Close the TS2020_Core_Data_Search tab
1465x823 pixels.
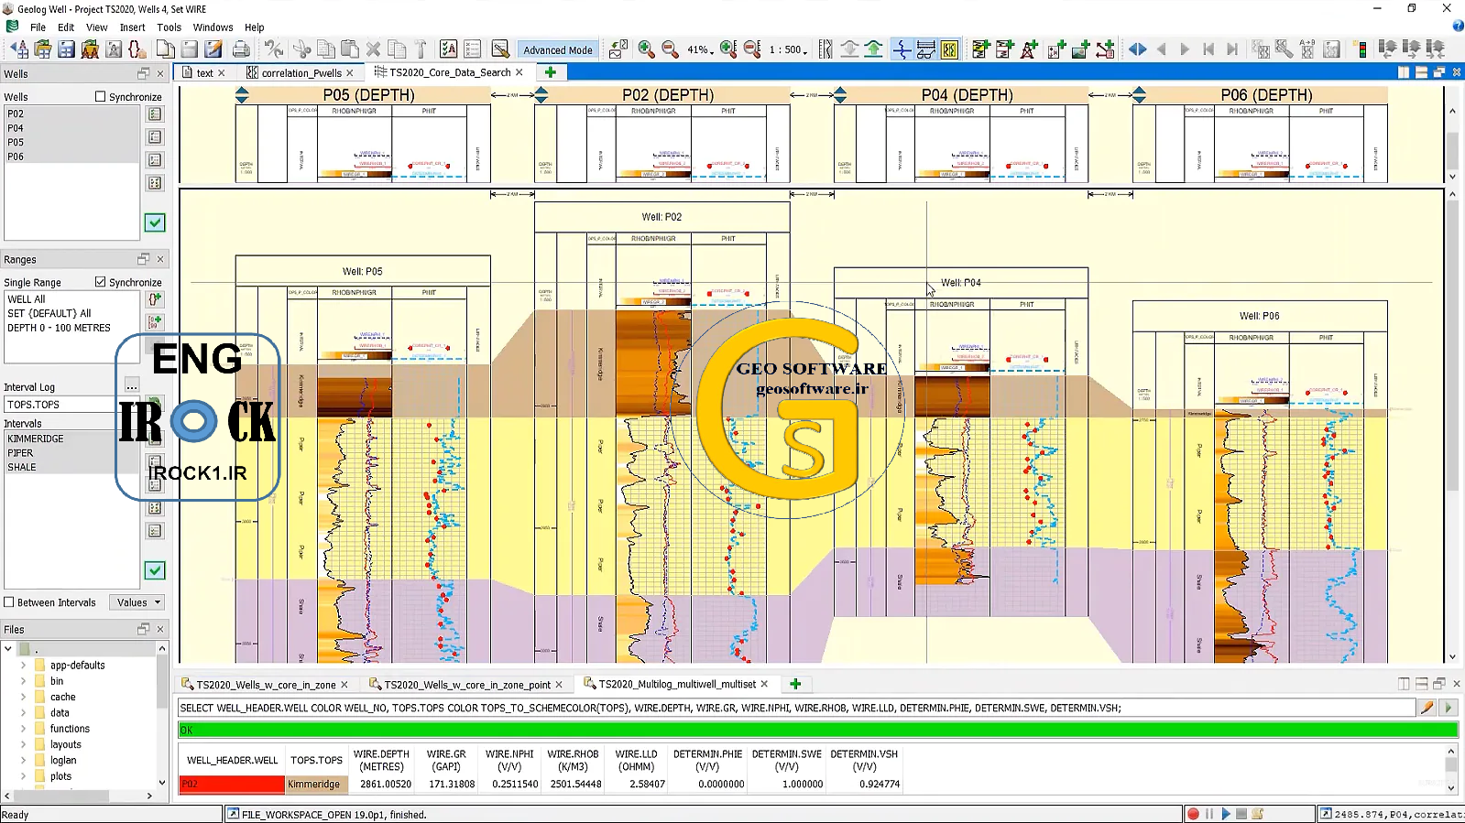(x=519, y=72)
